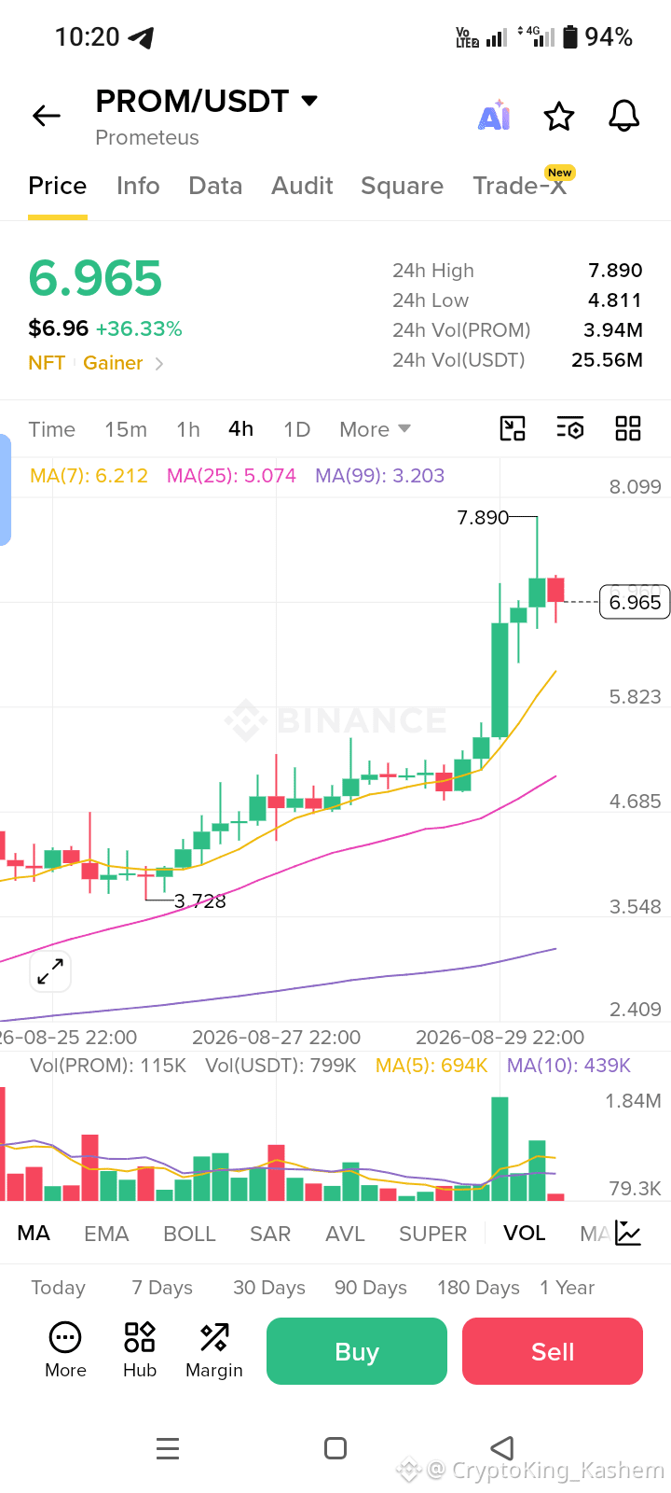
Task: Tap Android back navigation button
Action: coord(502,1448)
